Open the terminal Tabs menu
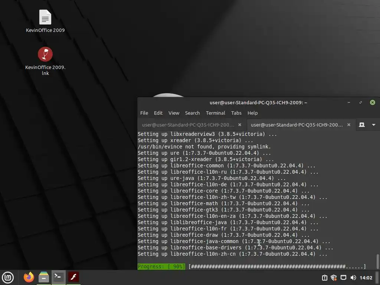The image size is (380, 285). pyautogui.click(x=236, y=113)
